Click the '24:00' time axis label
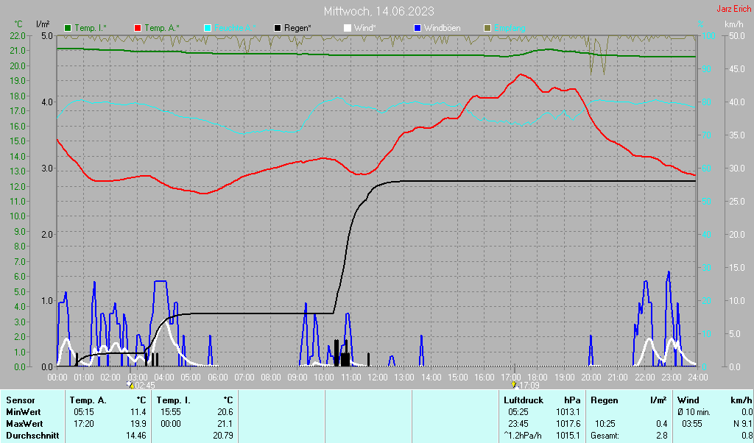 pos(698,378)
